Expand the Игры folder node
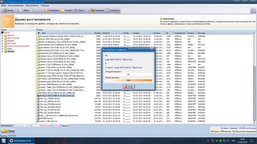Screen dimensions: 257x144 coord(2,49)
